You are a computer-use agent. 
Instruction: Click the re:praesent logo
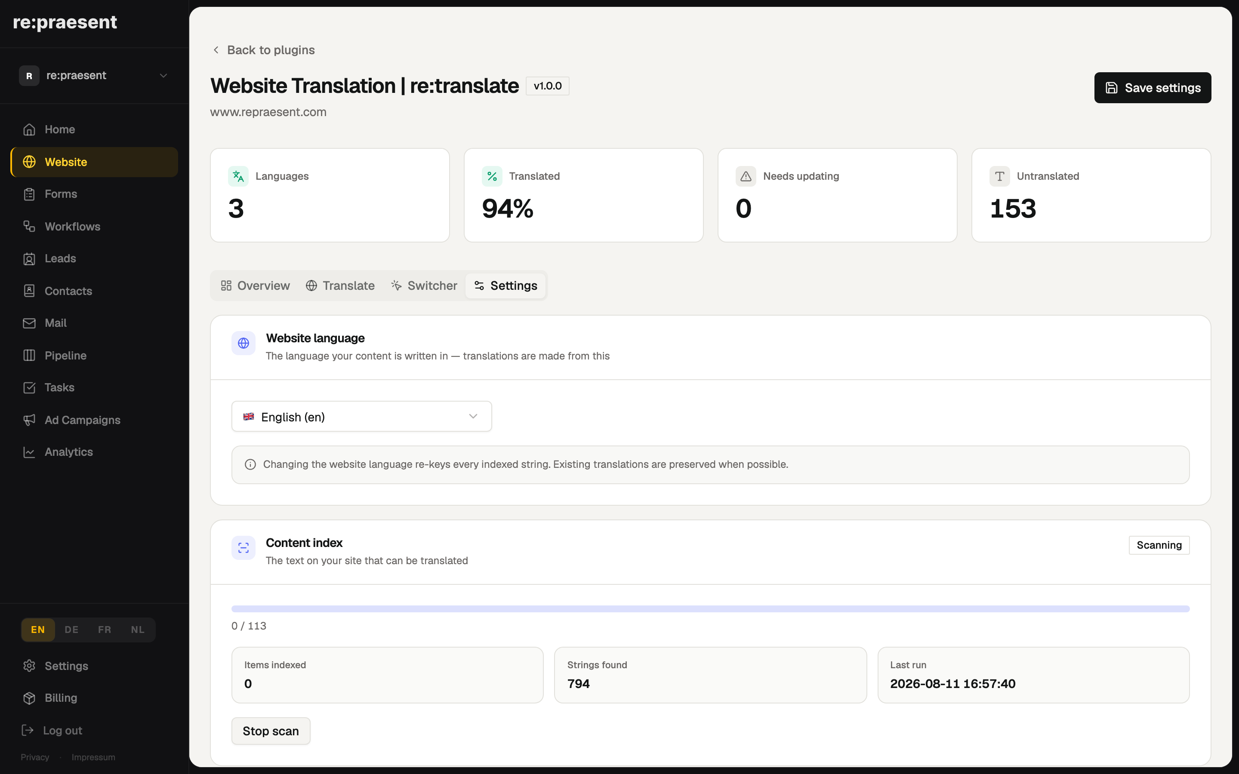[65, 22]
